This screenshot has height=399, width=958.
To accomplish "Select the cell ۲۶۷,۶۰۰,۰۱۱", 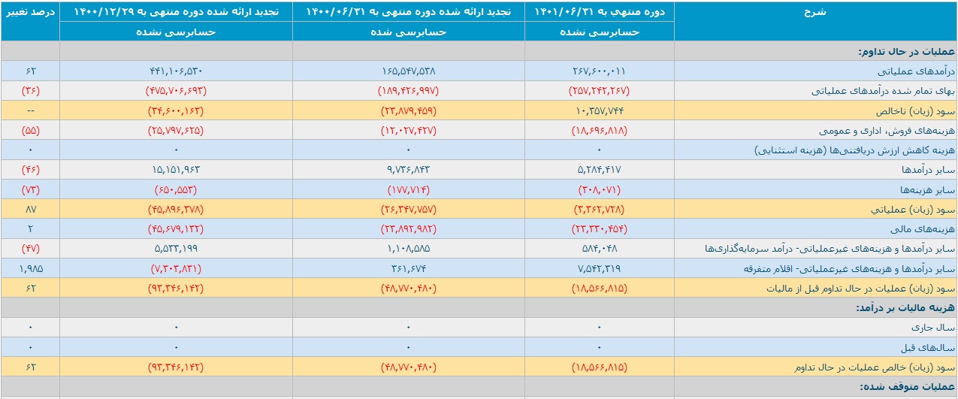I will (599, 71).
